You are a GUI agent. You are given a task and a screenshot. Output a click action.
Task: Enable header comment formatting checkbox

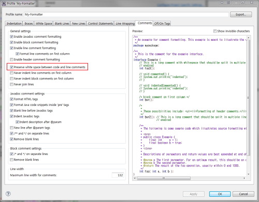[x=11, y=59]
